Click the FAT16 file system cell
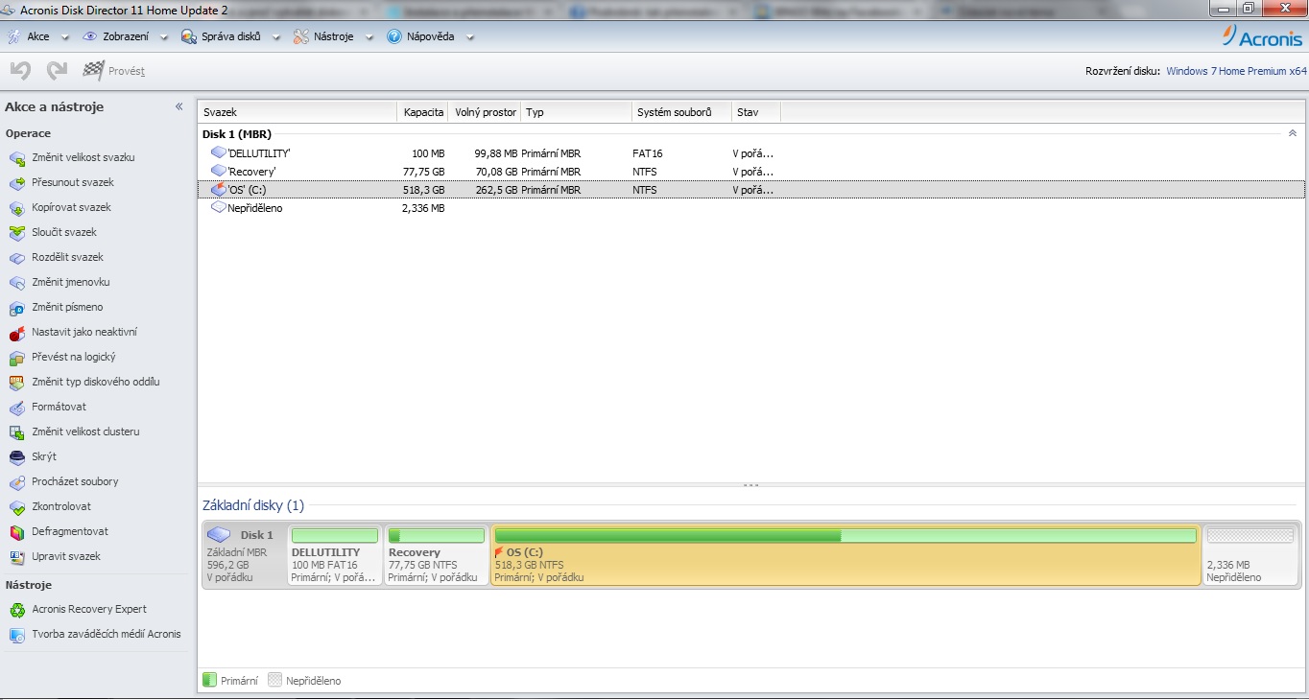Viewport: 1309px width, 700px height. (x=648, y=153)
